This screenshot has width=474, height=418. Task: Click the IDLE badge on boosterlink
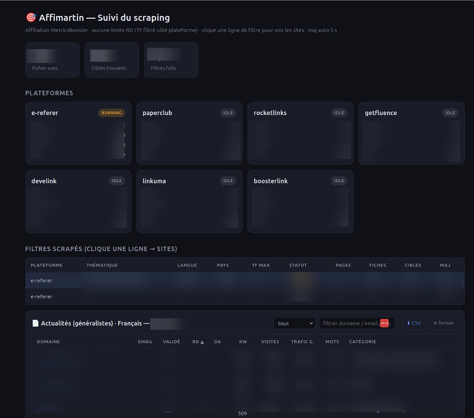point(339,181)
